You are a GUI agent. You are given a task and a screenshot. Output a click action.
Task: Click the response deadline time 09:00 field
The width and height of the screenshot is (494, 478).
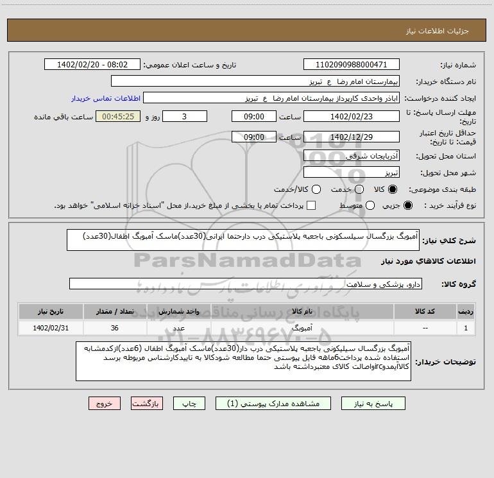(254, 116)
